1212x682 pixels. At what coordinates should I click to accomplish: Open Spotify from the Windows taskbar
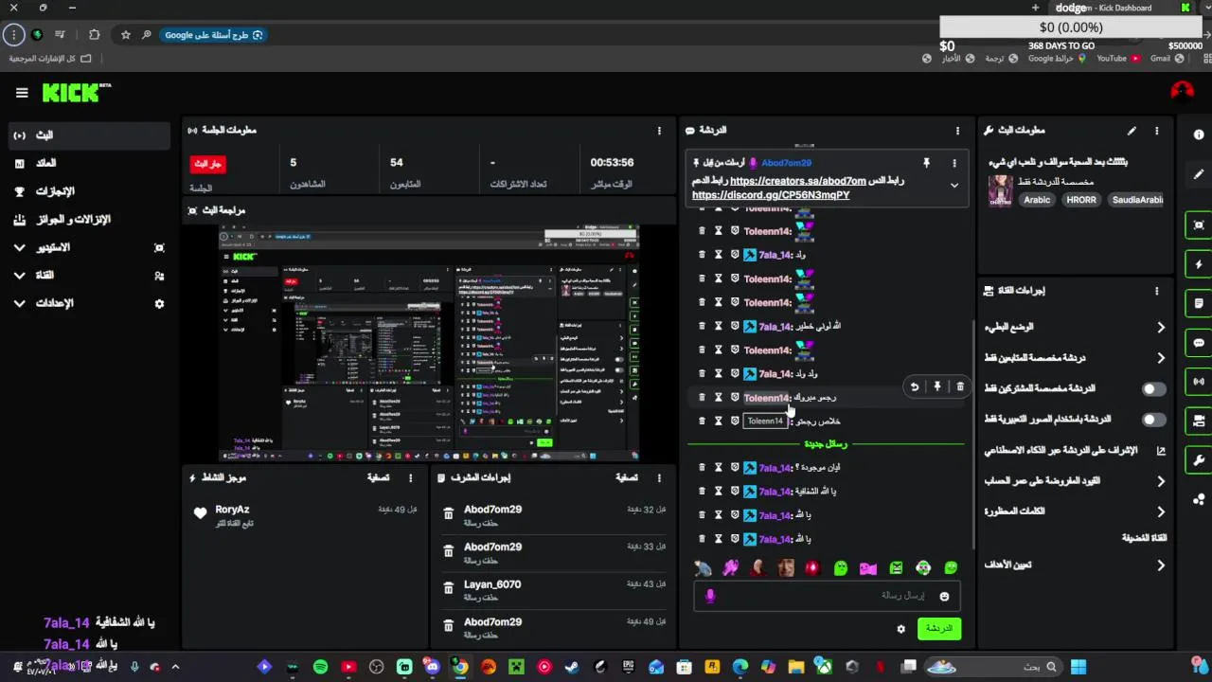[320, 667]
